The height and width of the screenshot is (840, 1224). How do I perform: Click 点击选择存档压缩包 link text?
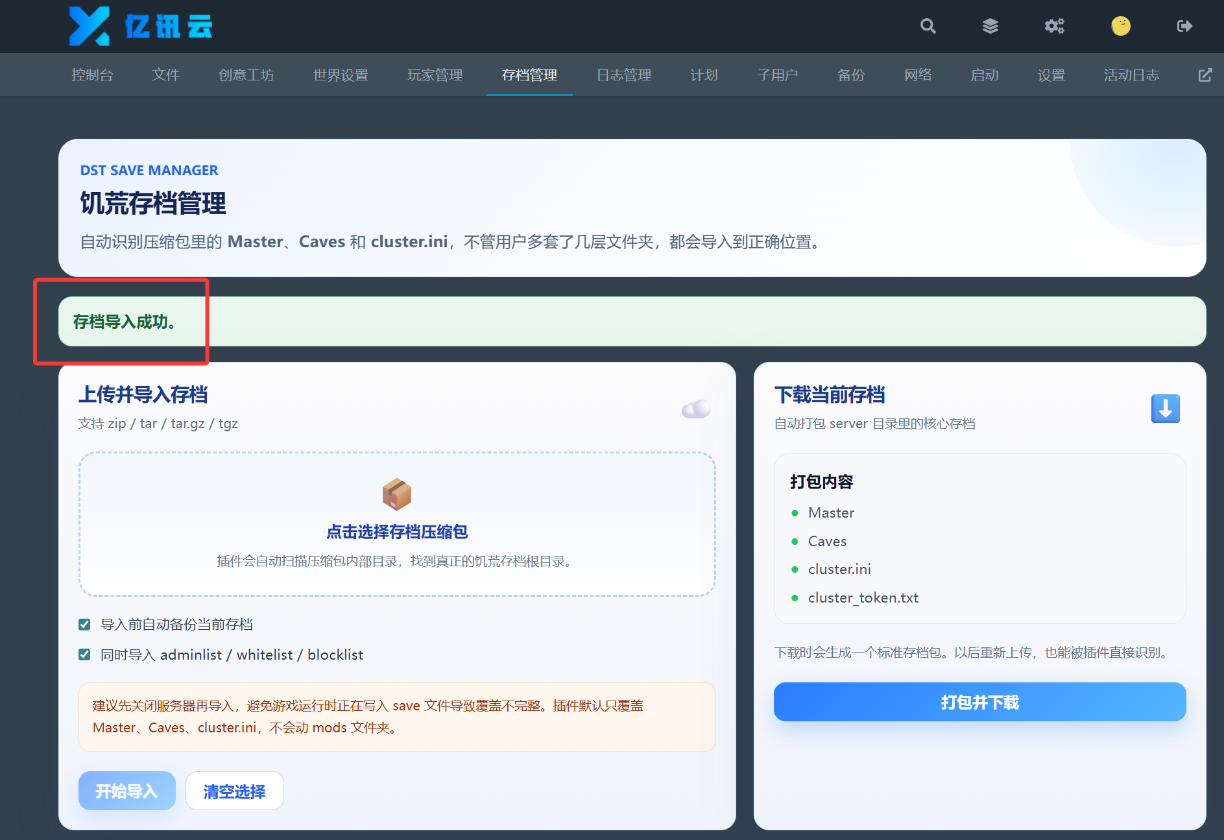click(x=397, y=532)
